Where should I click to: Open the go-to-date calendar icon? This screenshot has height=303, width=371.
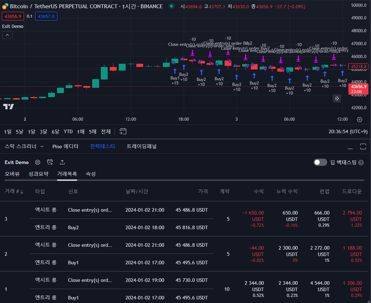pyautogui.click(x=123, y=131)
